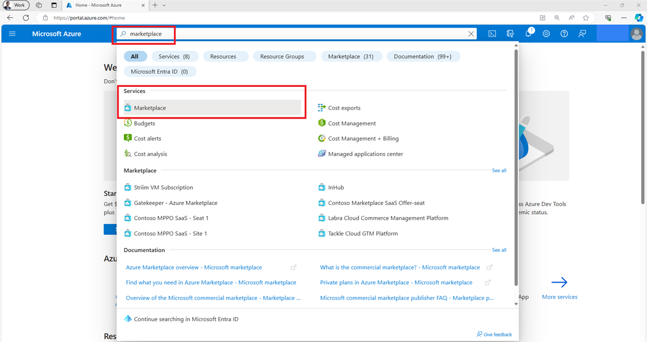This screenshot has width=647, height=342.
Task: Open Find what you need in Azure Marketplace
Action: (x=211, y=283)
